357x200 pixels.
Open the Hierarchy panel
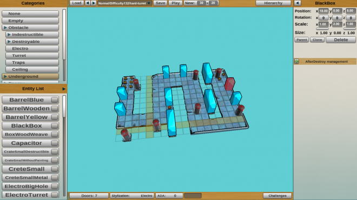pyautogui.click(x=273, y=3)
